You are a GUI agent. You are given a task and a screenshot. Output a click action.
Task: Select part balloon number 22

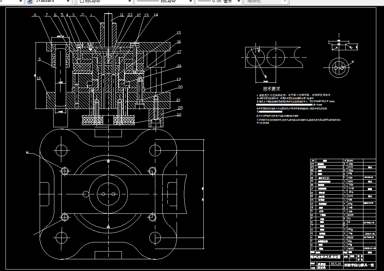click(x=179, y=115)
